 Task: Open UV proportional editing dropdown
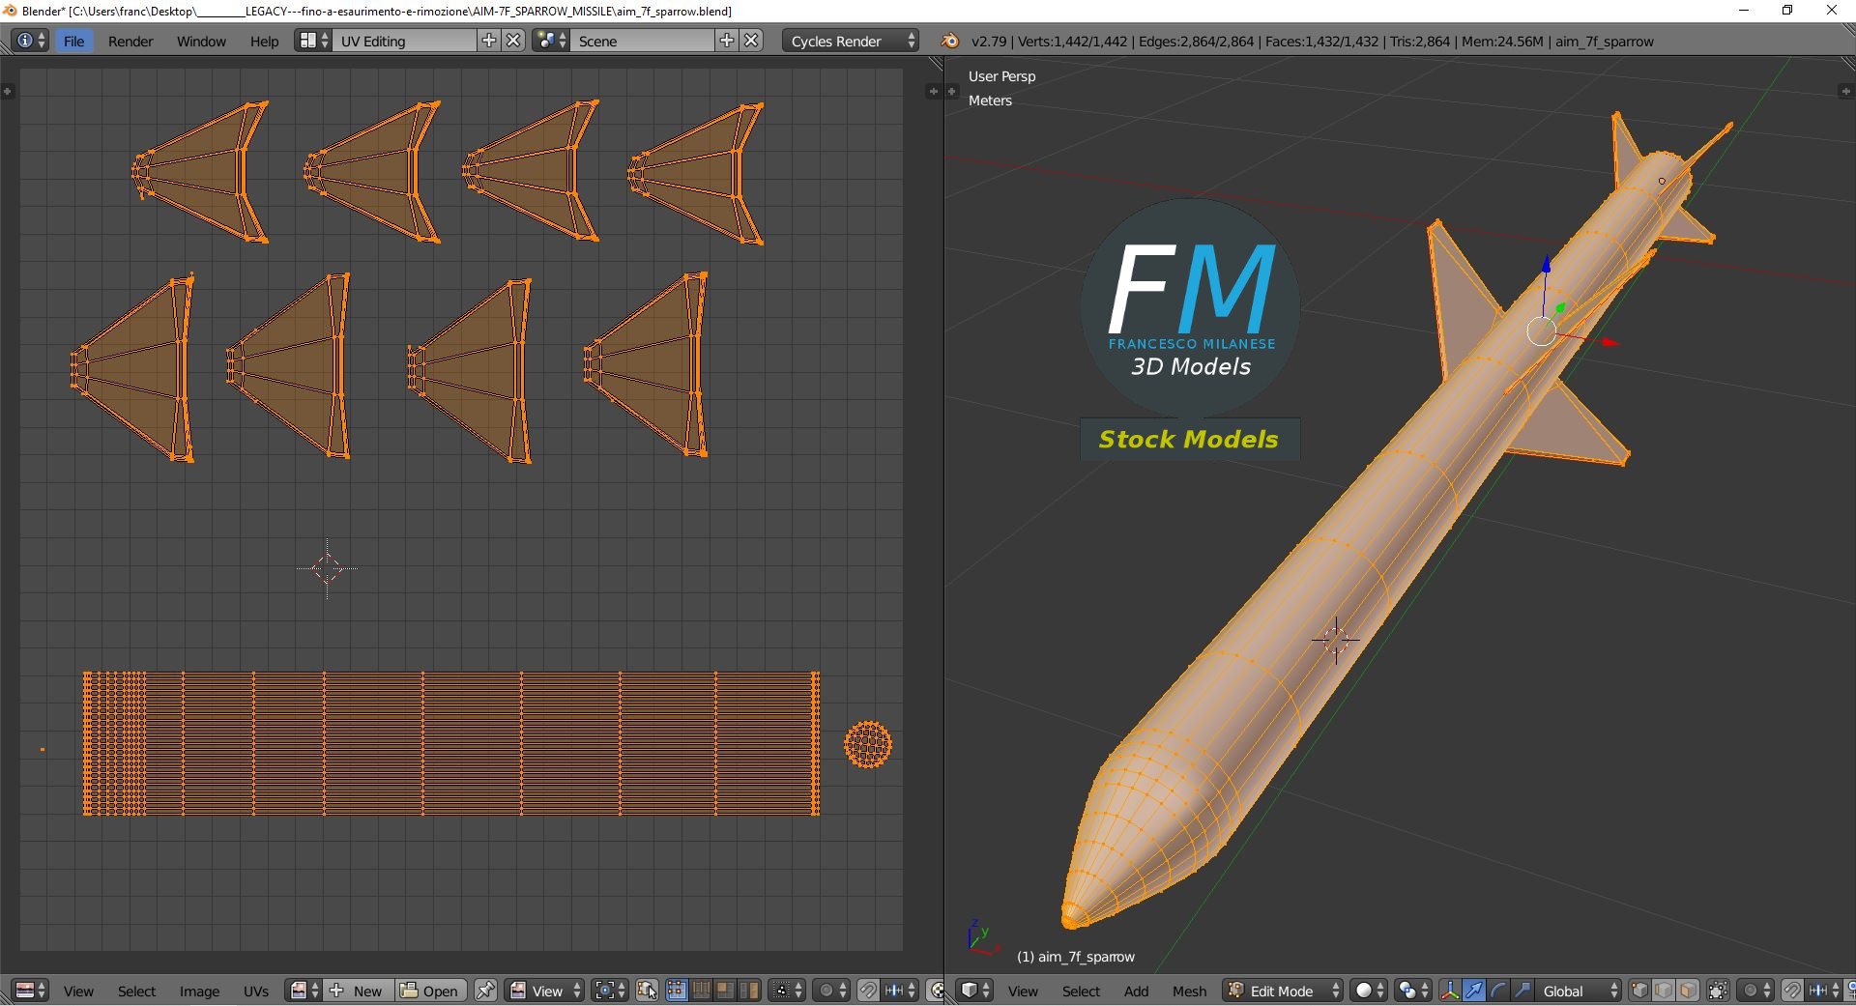coord(831,991)
